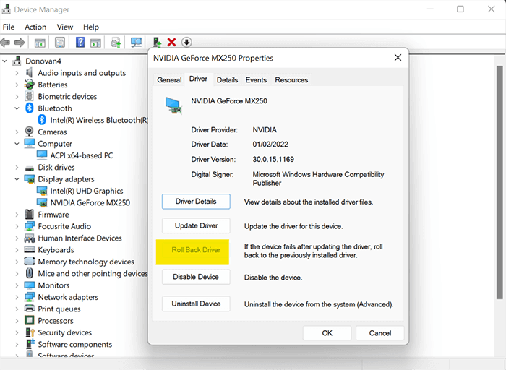Click the Update device driver gear icon

pos(116,43)
